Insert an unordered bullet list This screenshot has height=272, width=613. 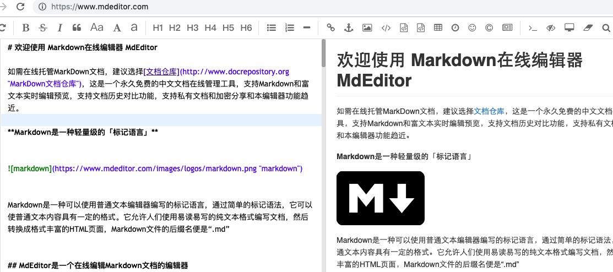271,28
